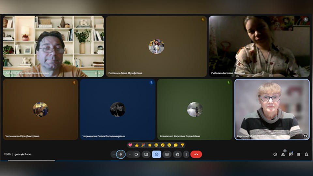
Task: Send the thumbs down reaction
Action: [182, 145]
